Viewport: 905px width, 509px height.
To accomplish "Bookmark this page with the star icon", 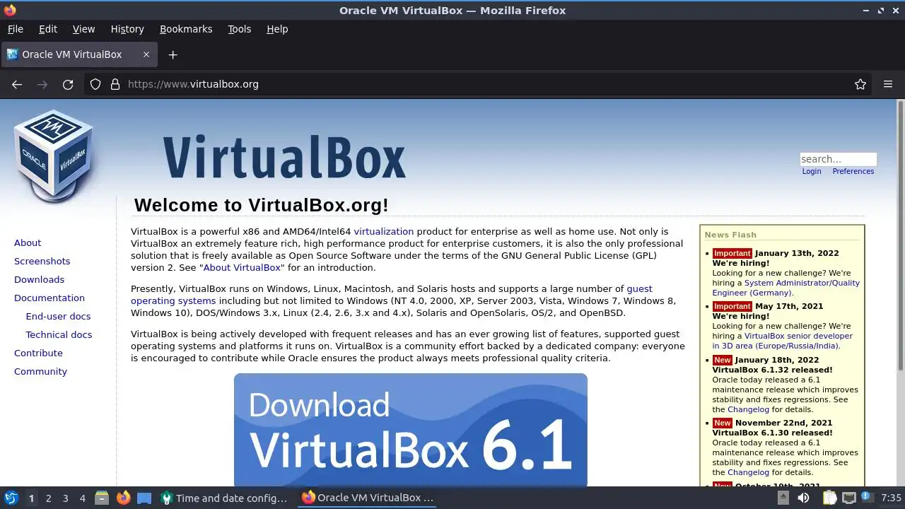I will click(860, 84).
